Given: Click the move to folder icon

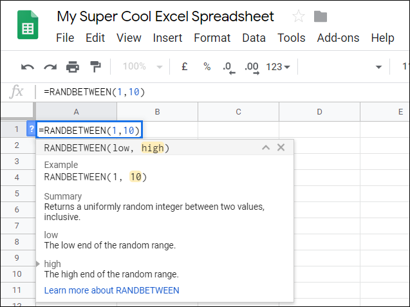Looking at the screenshot, I should point(320,17).
